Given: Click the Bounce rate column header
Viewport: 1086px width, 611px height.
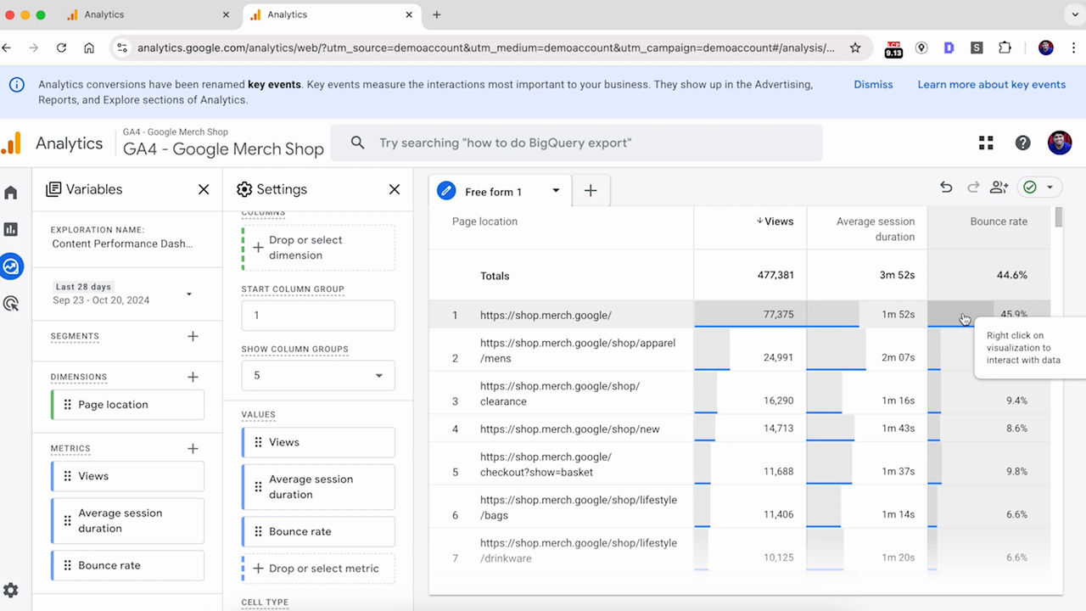Looking at the screenshot, I should click(999, 221).
